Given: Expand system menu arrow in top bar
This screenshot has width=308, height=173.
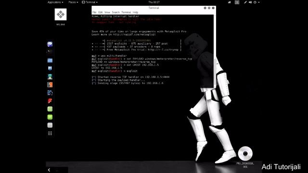Looking at the screenshot, I should tap(259, 2).
